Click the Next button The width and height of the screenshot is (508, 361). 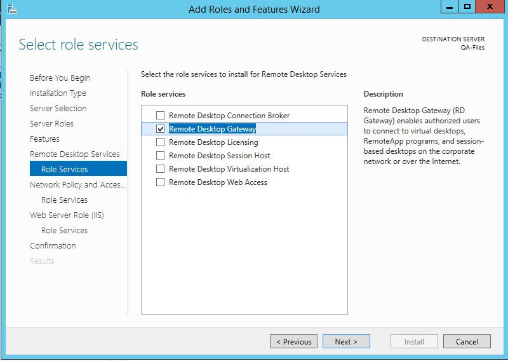click(x=345, y=342)
